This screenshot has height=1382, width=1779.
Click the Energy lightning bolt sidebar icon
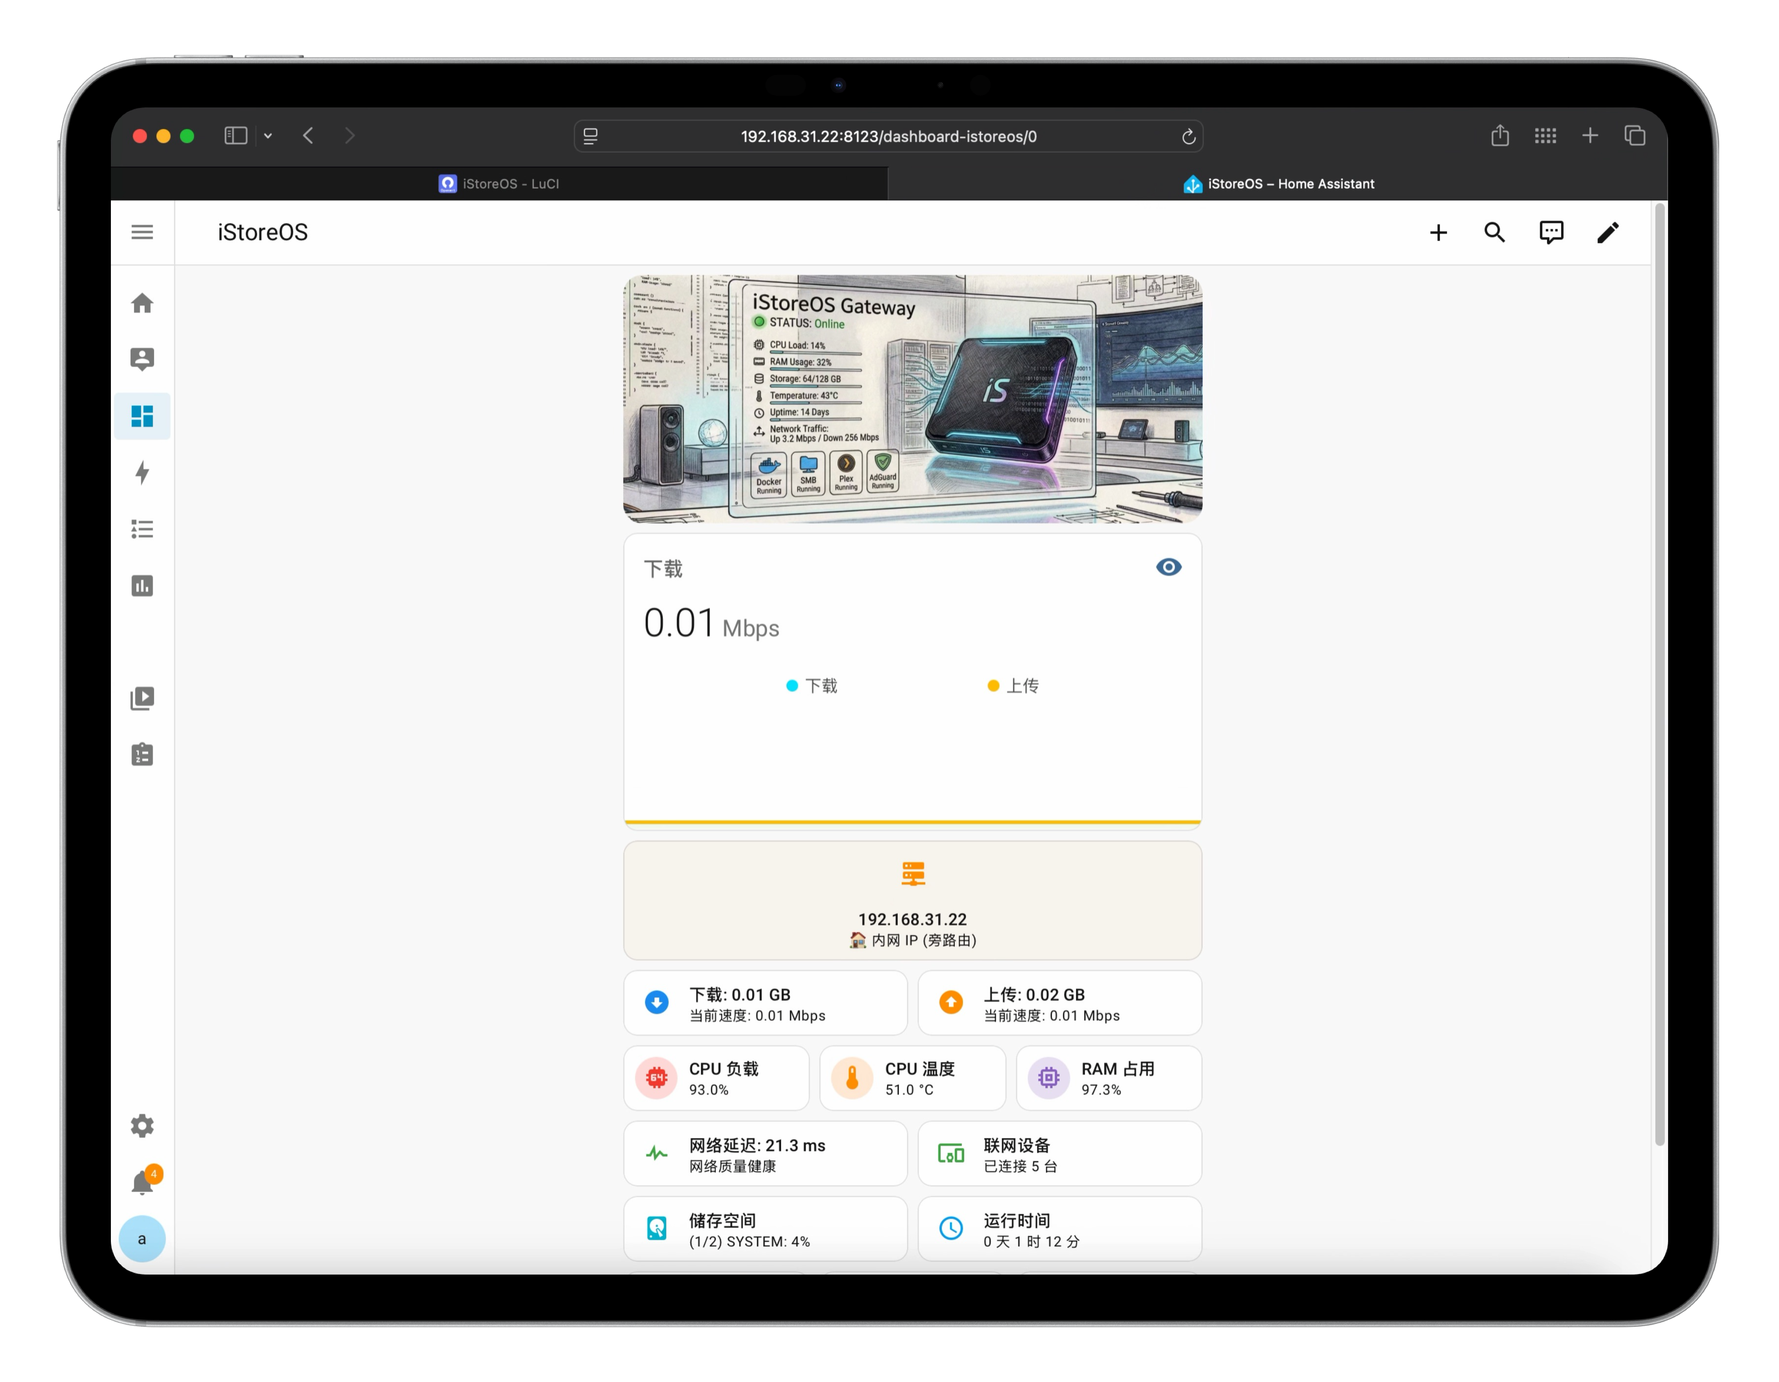pos(142,472)
